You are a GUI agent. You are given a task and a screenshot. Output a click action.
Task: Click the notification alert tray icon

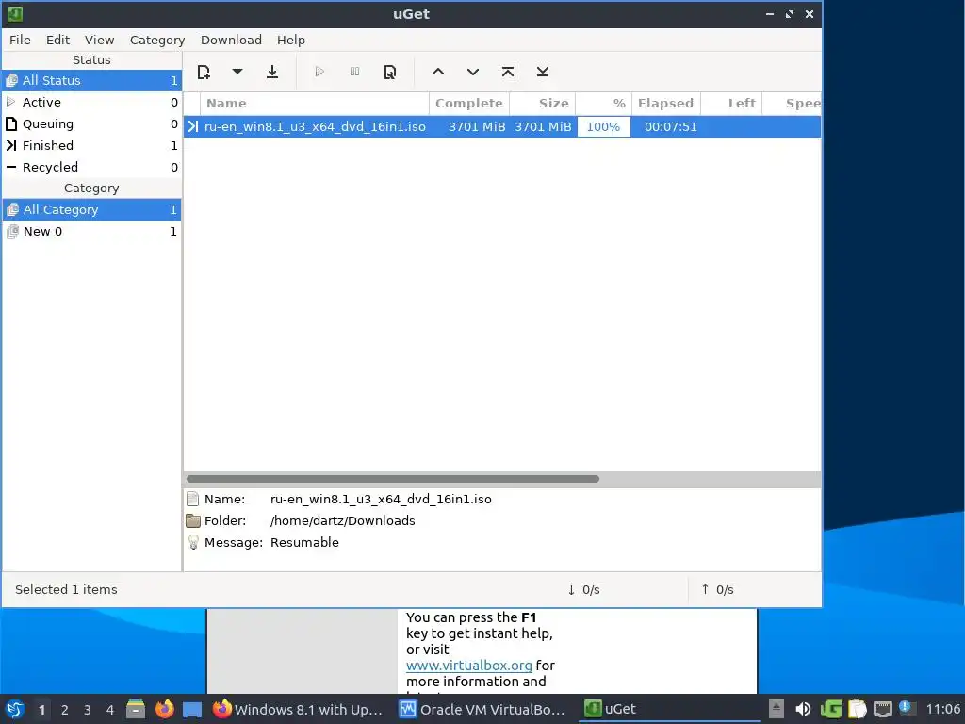(906, 708)
